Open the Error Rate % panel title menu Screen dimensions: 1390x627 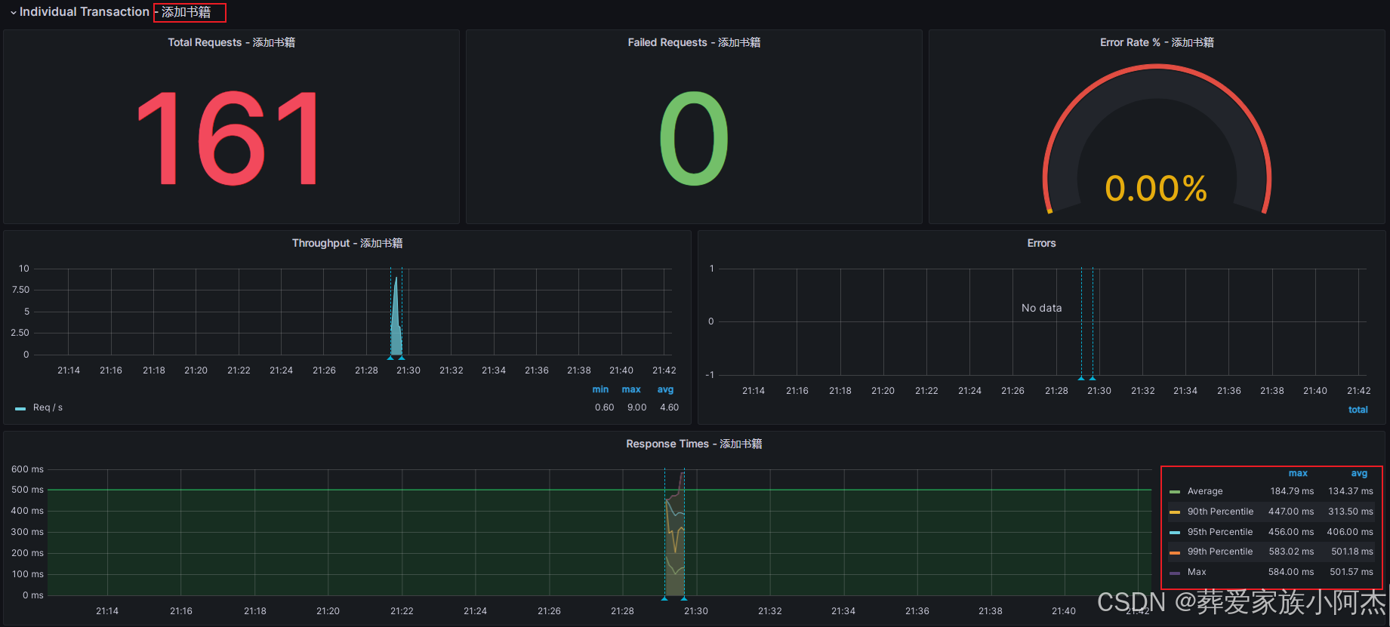[1157, 42]
